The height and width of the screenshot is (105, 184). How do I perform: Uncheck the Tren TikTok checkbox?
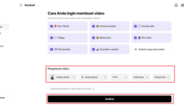click(52, 26)
